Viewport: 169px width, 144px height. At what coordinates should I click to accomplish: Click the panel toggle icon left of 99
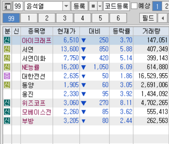(x=8, y=6)
